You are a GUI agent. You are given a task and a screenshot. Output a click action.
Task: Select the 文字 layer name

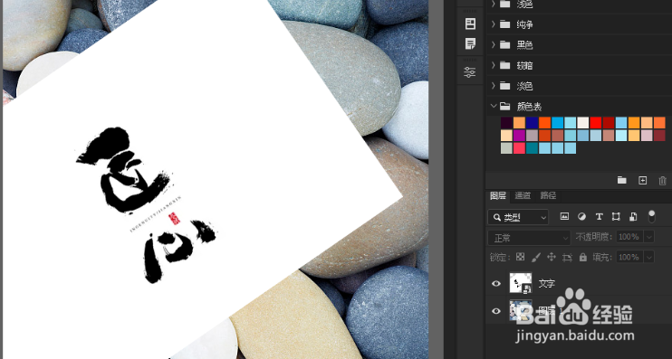[546, 283]
